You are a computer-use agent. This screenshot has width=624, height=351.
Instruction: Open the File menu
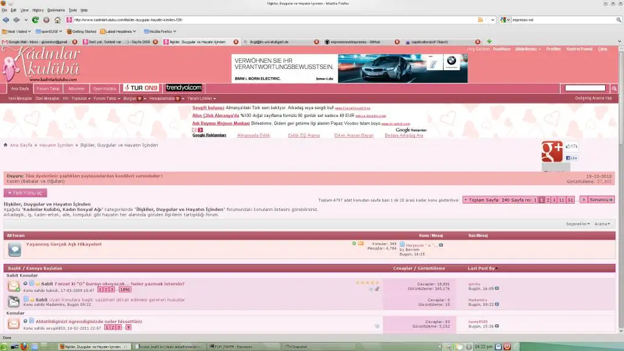point(4,10)
